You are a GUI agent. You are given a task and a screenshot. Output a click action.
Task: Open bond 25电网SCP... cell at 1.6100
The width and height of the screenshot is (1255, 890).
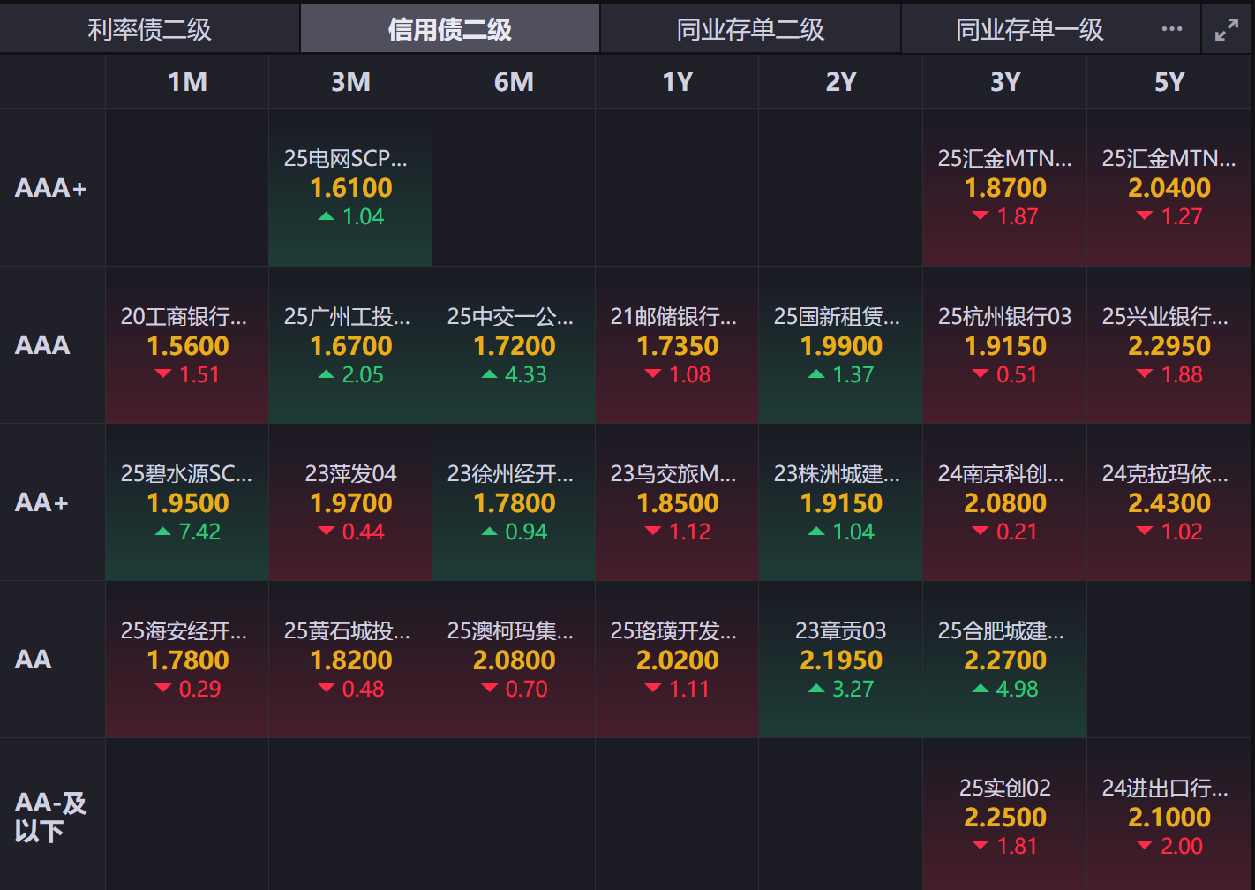[350, 188]
